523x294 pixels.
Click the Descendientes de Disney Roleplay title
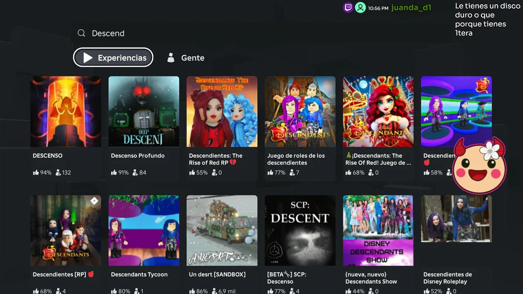(x=447, y=278)
